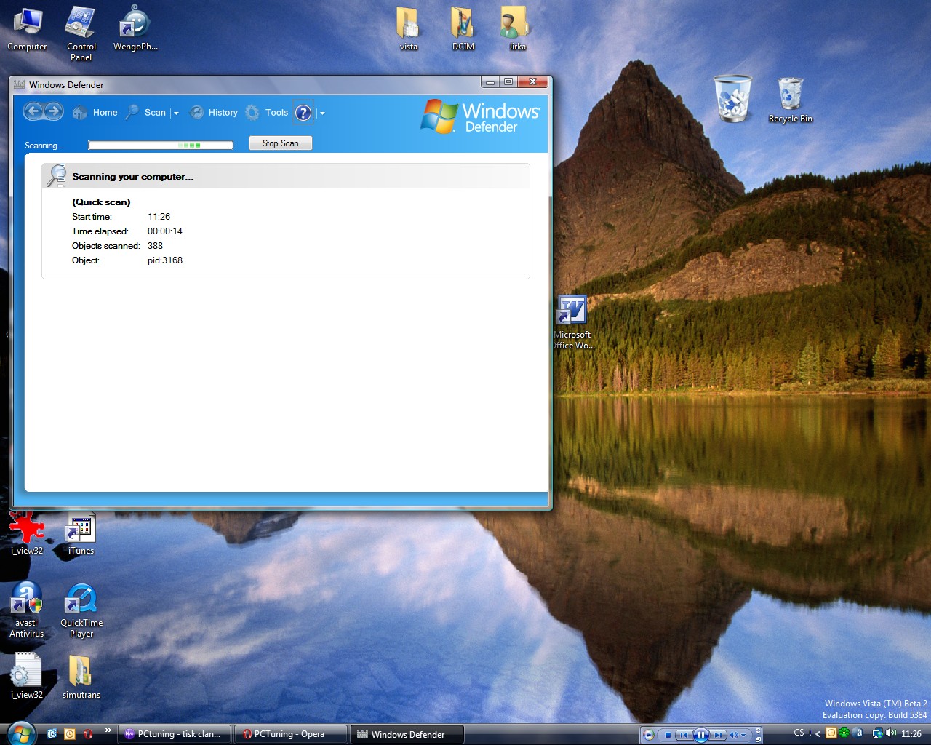Open the CS language indicator
The image size is (931, 745).
pyautogui.click(x=799, y=733)
